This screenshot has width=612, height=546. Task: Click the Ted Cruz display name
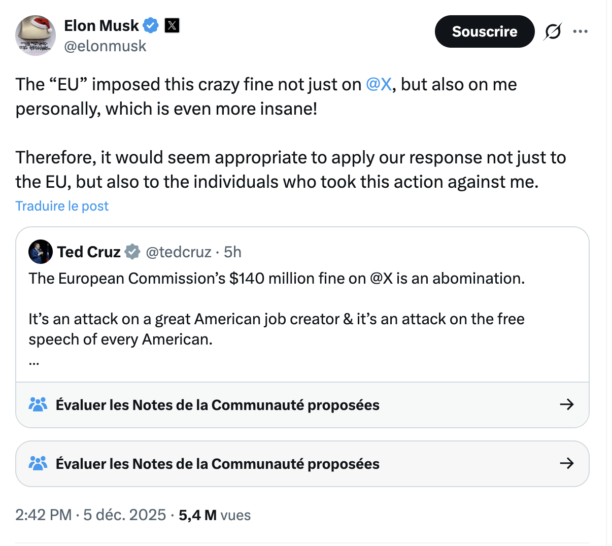point(89,252)
